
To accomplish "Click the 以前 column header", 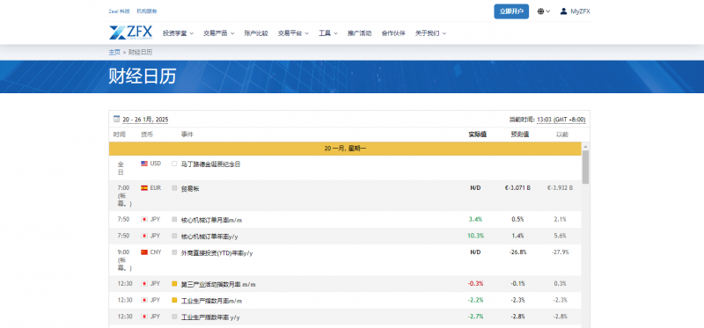I will click(x=562, y=135).
